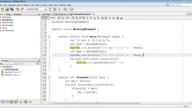Click the Comment icon in editor toolbar
The width and height of the screenshot is (192, 108).
118,18
